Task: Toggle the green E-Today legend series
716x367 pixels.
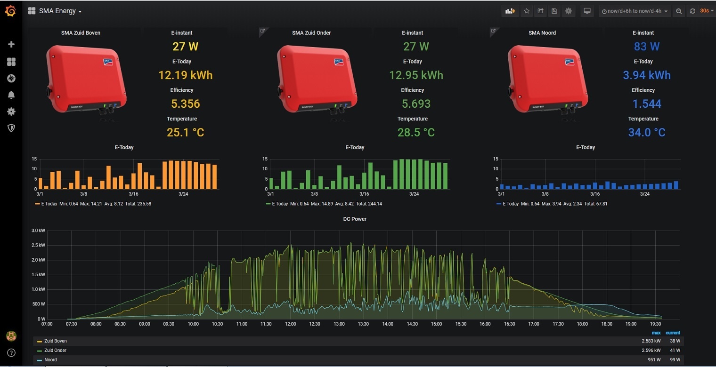Action: pyautogui.click(x=280, y=204)
